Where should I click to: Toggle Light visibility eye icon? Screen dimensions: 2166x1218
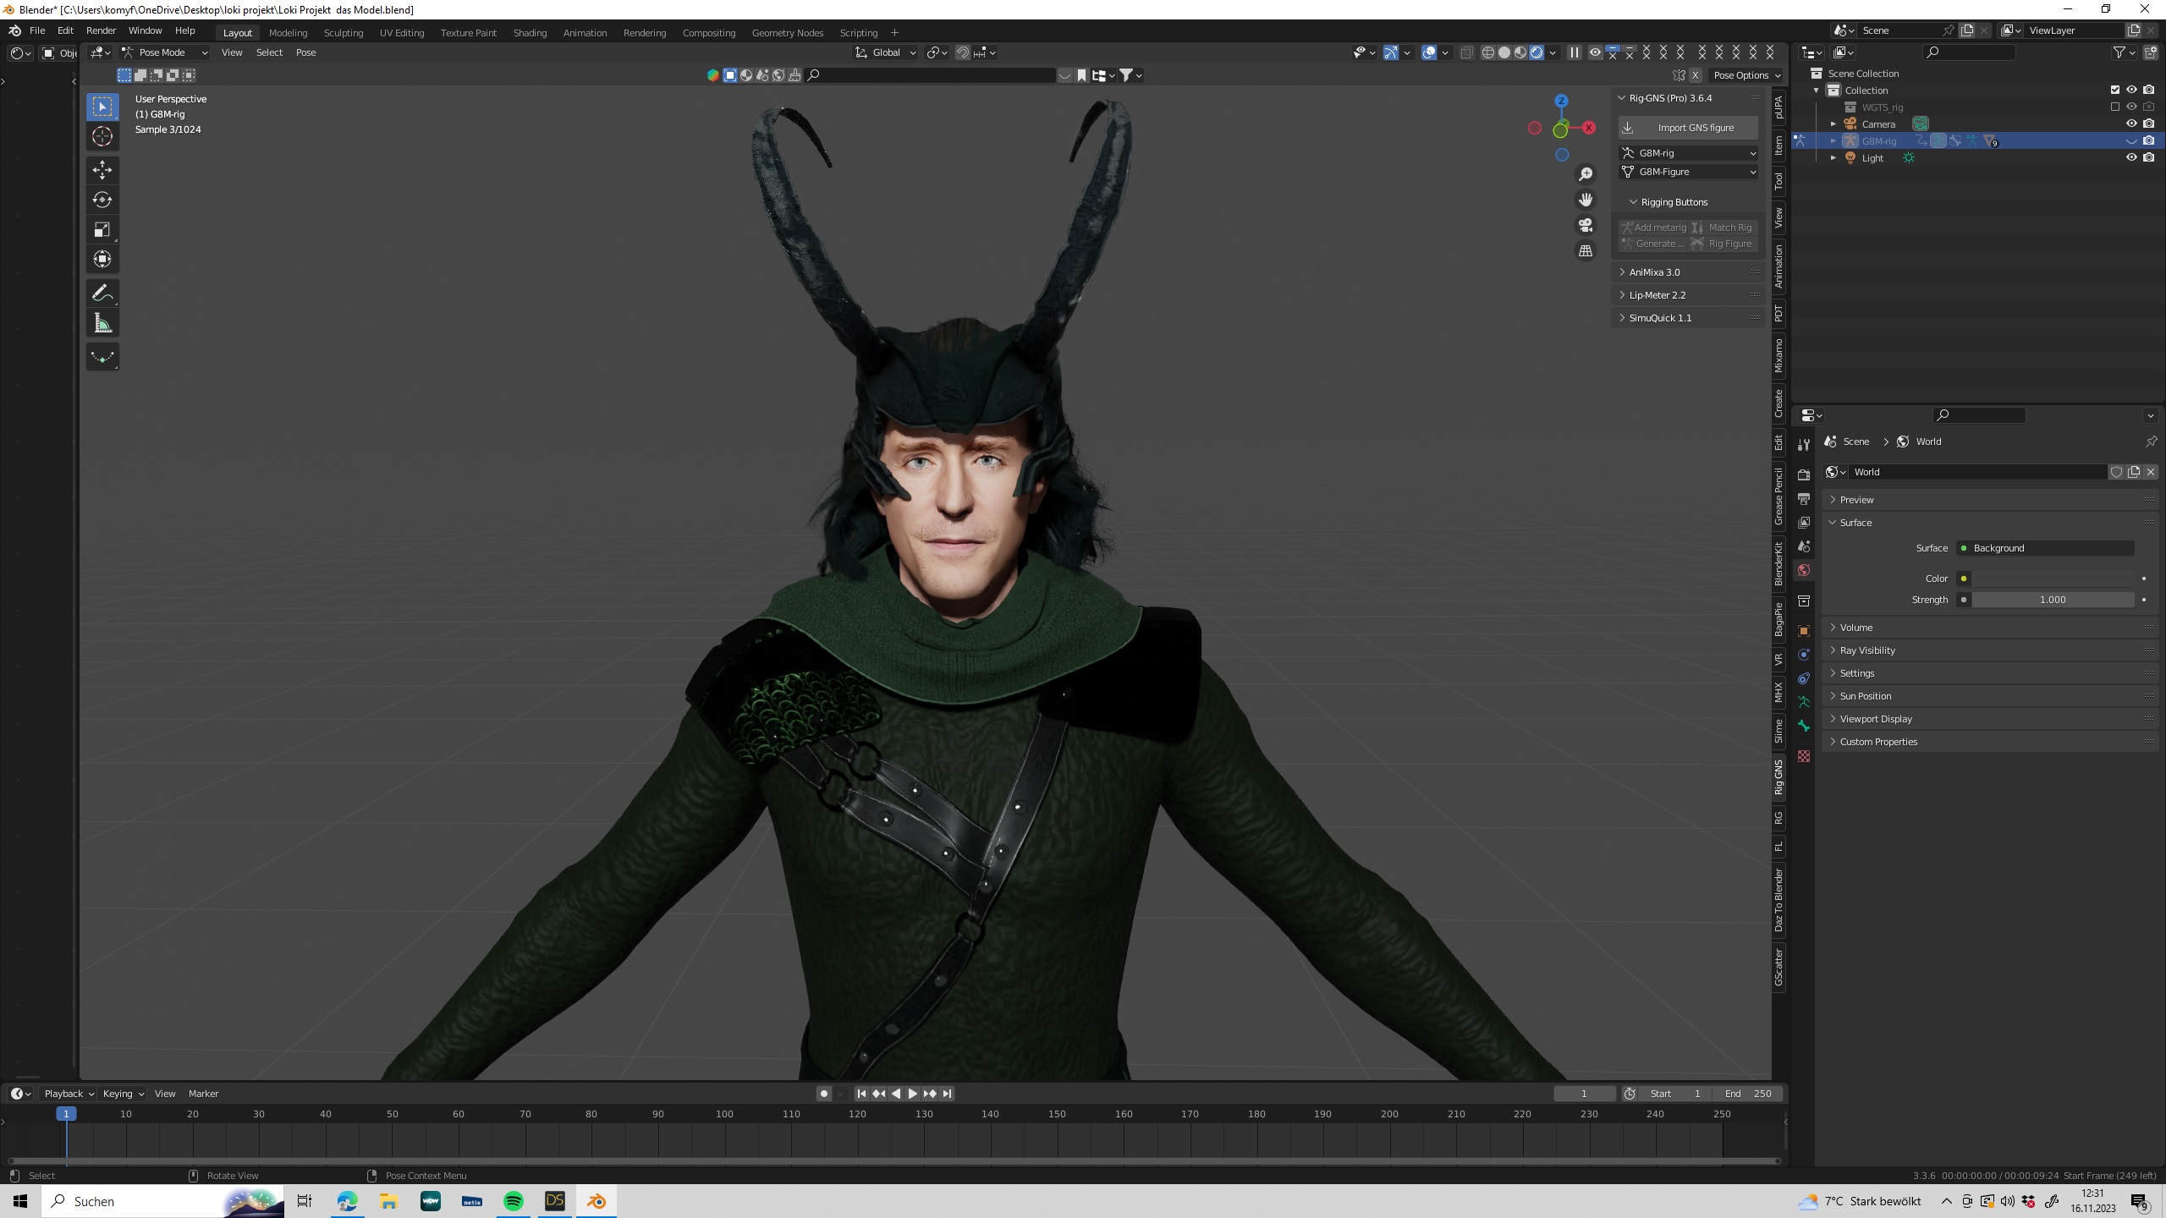[x=2130, y=157]
